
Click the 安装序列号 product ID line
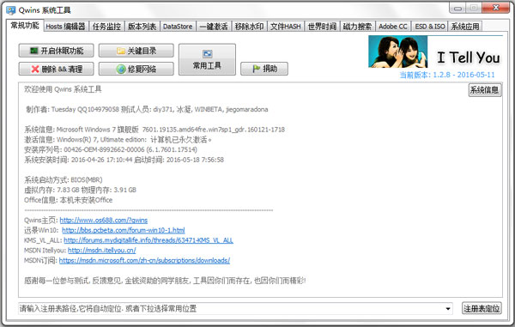point(111,149)
